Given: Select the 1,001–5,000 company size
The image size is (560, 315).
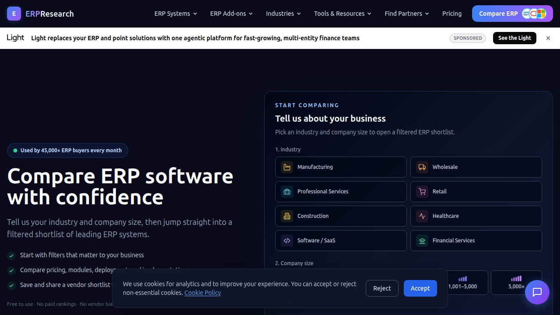Looking at the screenshot, I should pos(463,283).
